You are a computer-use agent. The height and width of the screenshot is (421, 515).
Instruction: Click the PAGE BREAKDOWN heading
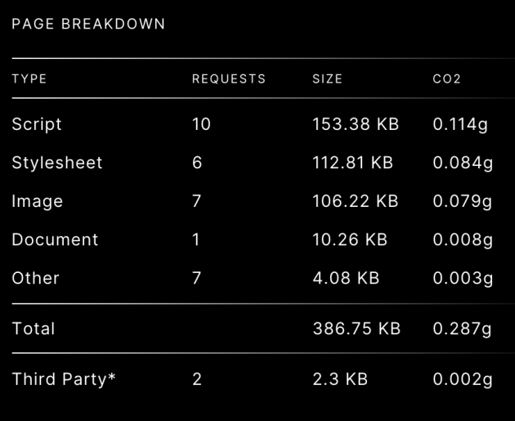[88, 24]
